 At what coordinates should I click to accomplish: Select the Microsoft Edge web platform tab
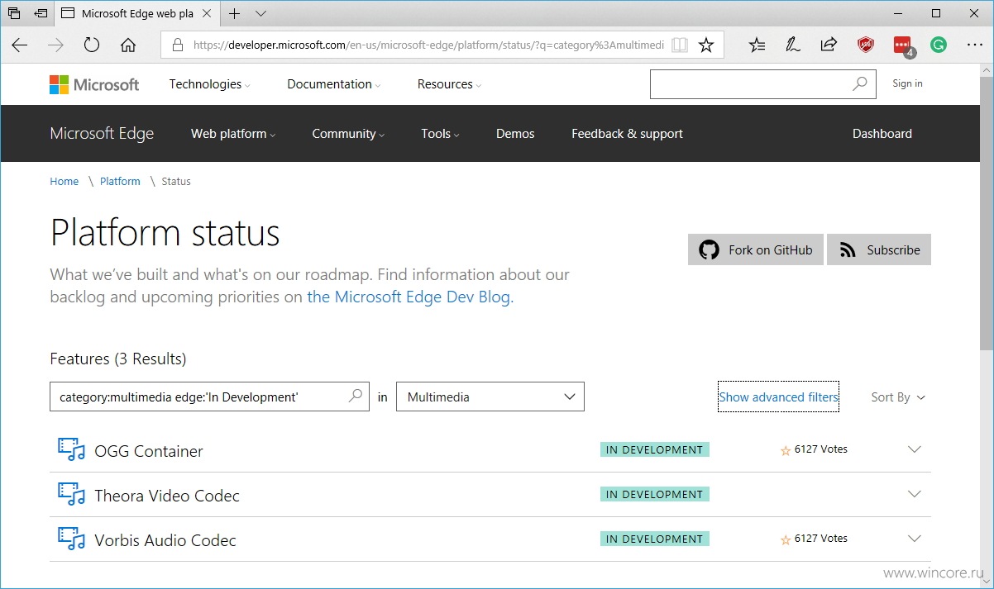pos(136,13)
